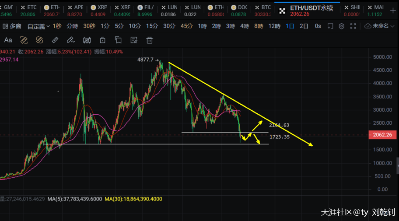Screen dimensions: 399x221
Task: Open the 未命名 cloud layout dropdown
Action: [x=379, y=26]
